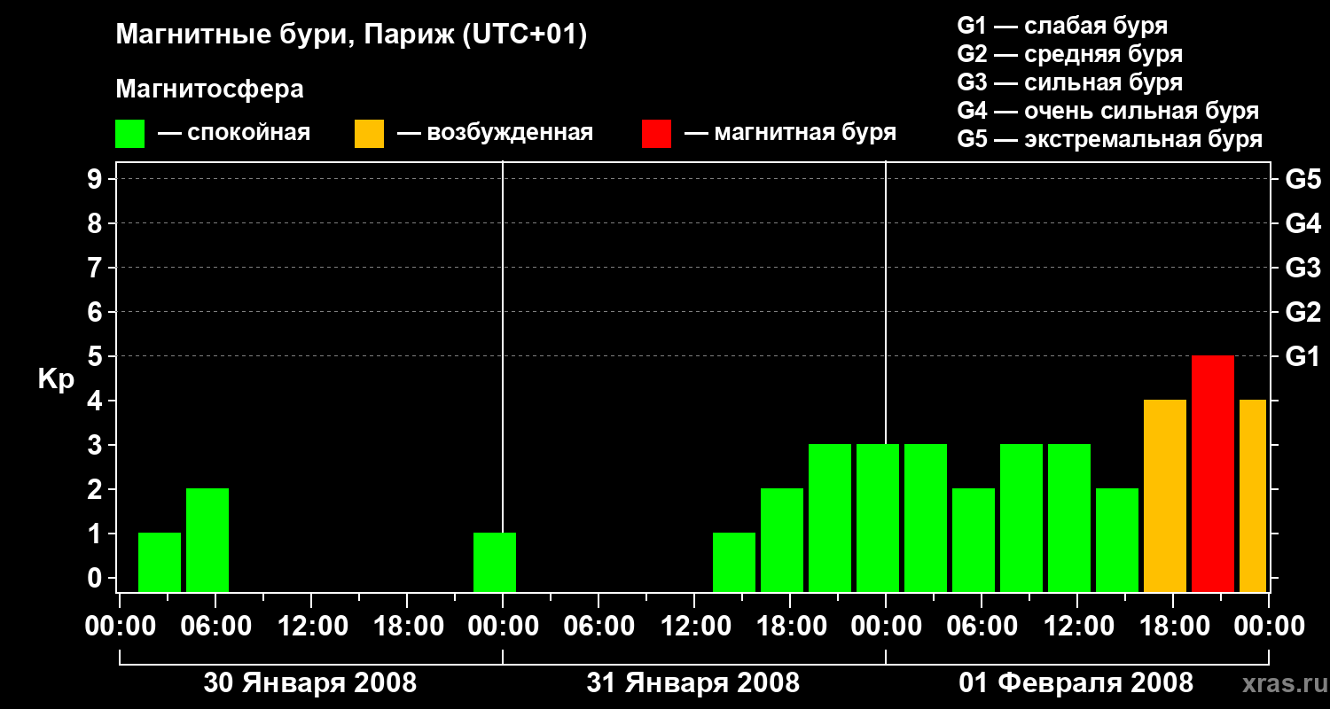Viewport: 1330px width, 709px height.
Task: Click the '01 Февраля 2008' date label
Action: (1076, 683)
